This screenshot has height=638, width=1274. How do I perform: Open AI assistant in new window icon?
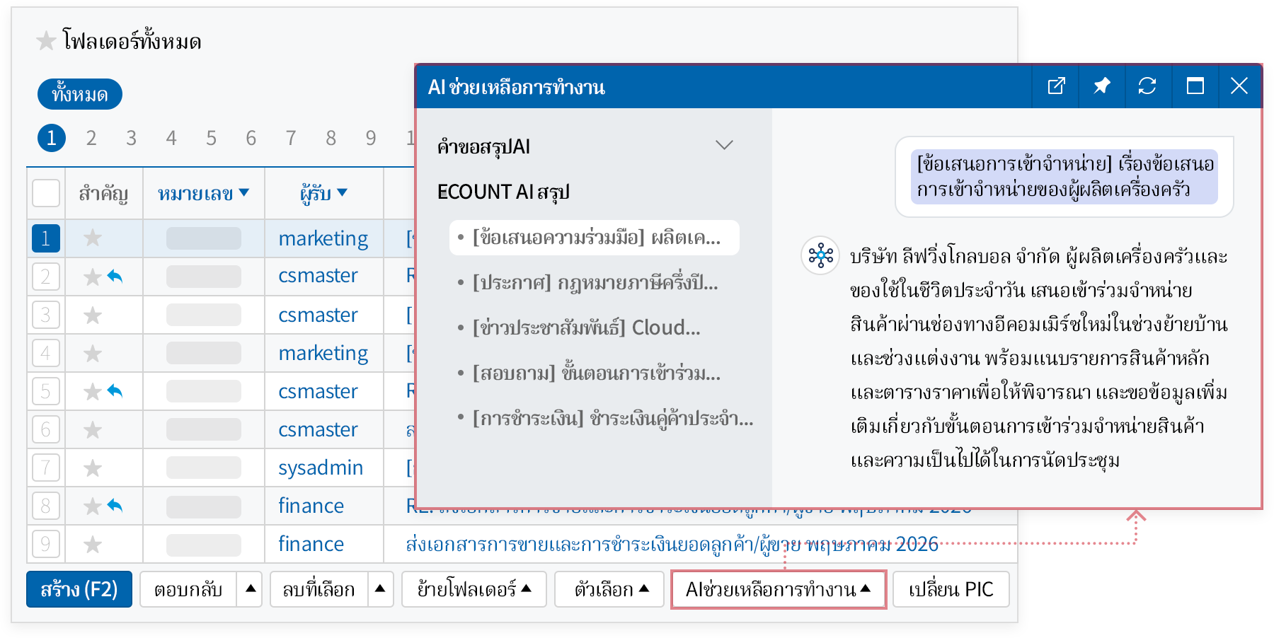pyautogui.click(x=1056, y=86)
